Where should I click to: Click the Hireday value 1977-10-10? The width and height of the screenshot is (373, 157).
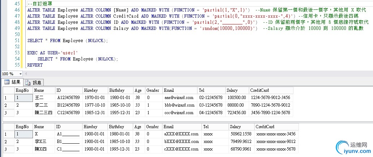[95, 105]
